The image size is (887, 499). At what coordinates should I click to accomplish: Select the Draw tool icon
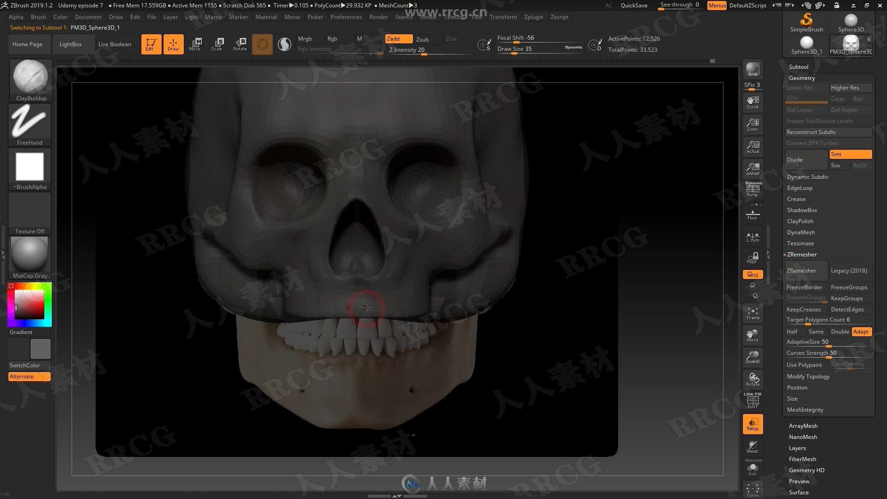click(172, 43)
